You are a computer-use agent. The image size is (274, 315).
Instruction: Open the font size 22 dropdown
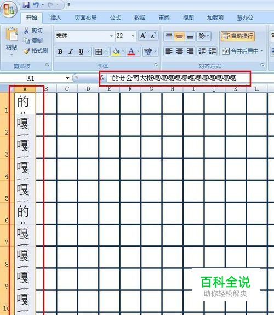point(133,36)
